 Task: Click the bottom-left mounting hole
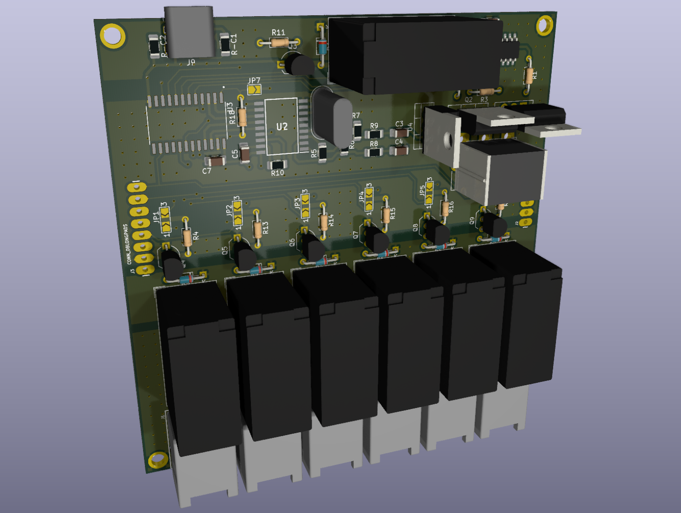tap(158, 460)
